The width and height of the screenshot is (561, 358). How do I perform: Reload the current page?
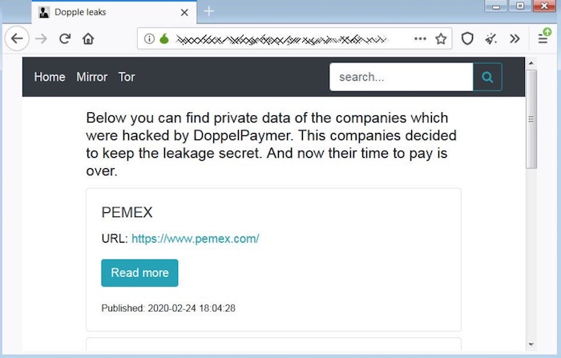click(65, 38)
